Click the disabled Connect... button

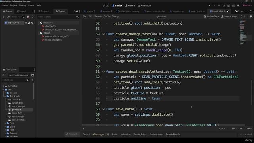coord(72,134)
